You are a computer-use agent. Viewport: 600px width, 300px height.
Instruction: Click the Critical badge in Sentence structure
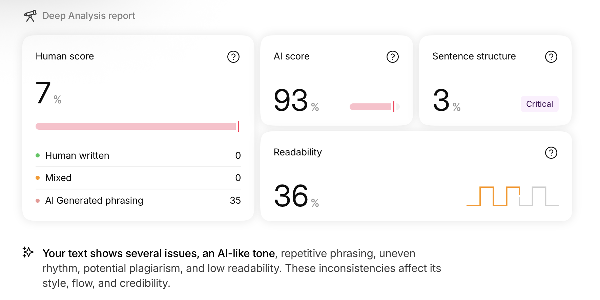(539, 104)
